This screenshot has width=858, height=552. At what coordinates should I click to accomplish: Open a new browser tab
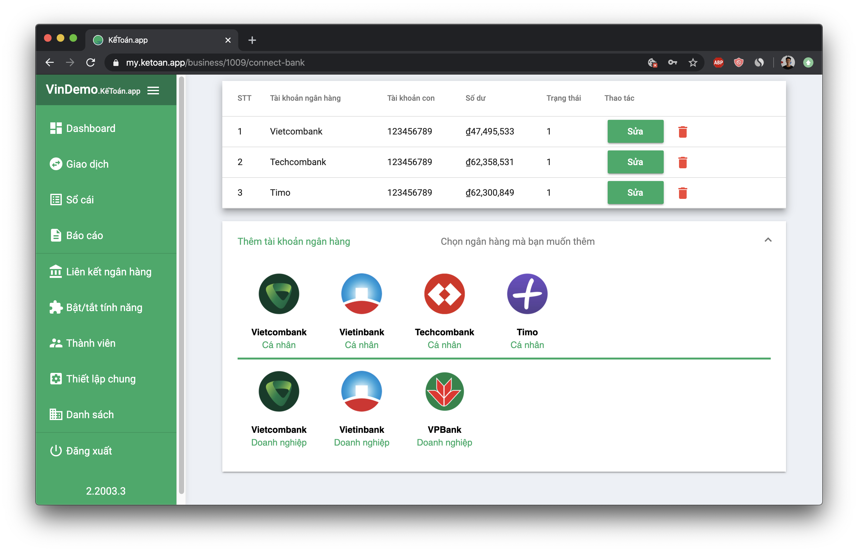coord(252,40)
